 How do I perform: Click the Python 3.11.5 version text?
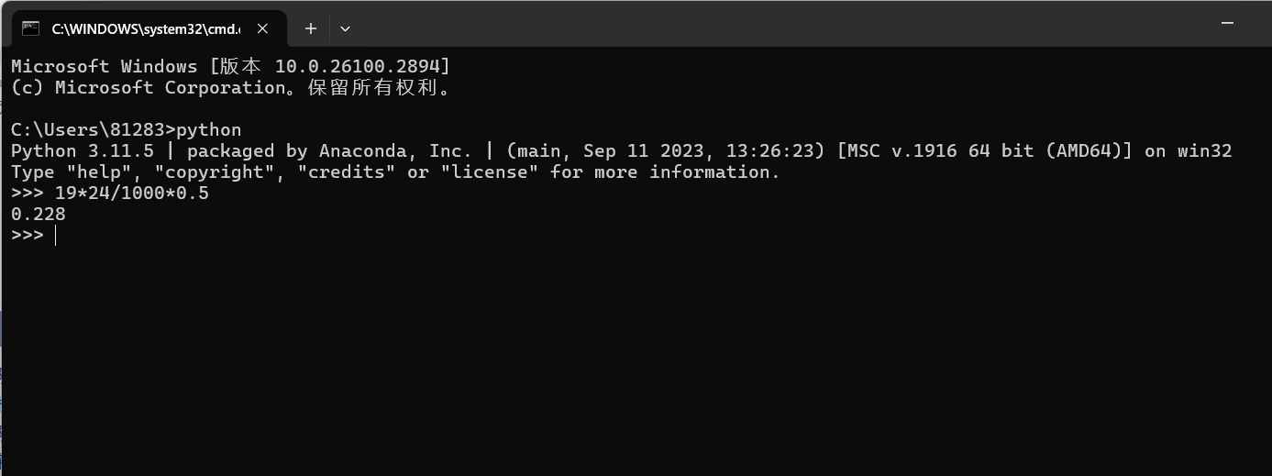83,151
